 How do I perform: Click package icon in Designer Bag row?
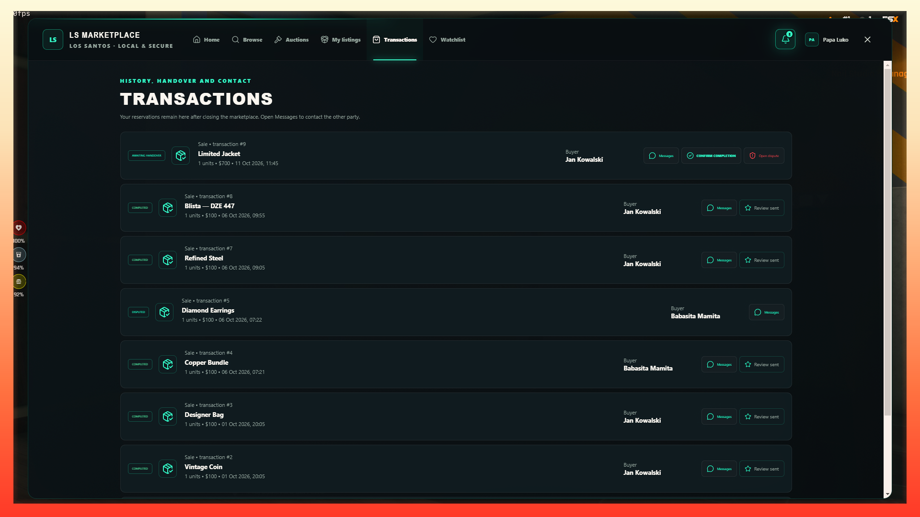click(168, 416)
